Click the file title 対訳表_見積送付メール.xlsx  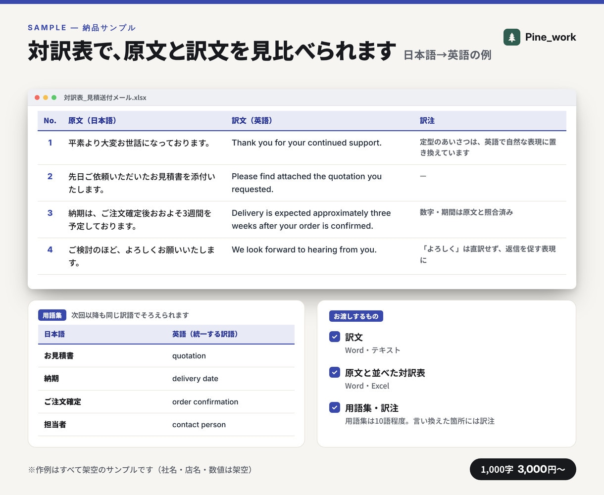click(x=105, y=98)
